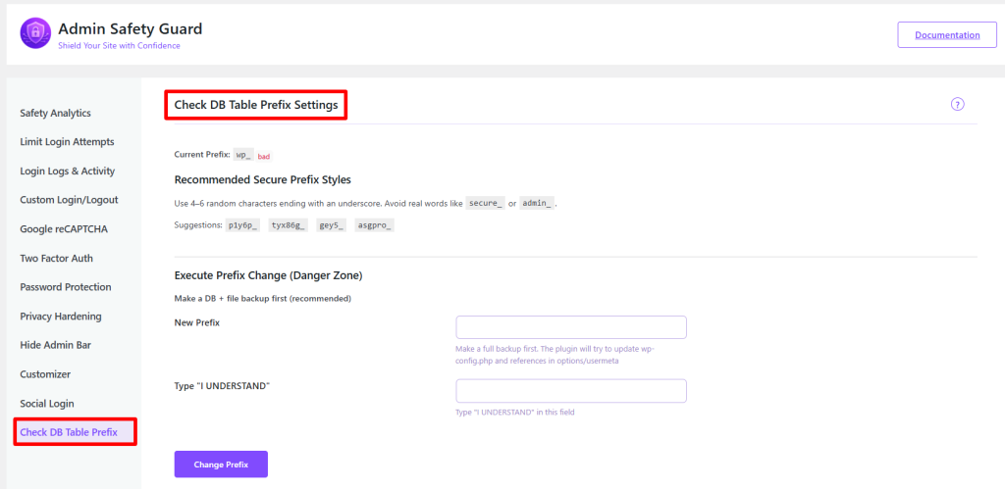The image size is (1005, 489).
Task: Open Hide Admin Bar settings
Action: [55, 345]
